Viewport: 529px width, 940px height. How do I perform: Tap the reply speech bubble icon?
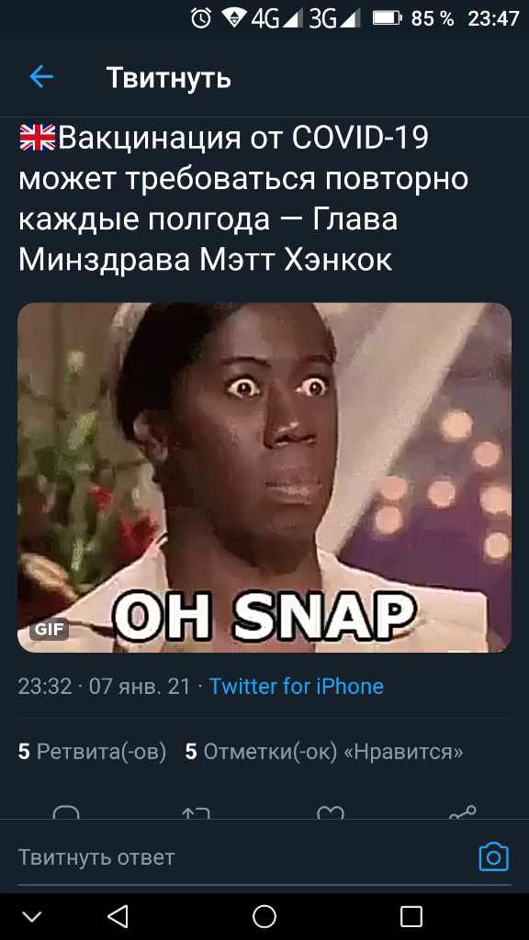(x=66, y=813)
